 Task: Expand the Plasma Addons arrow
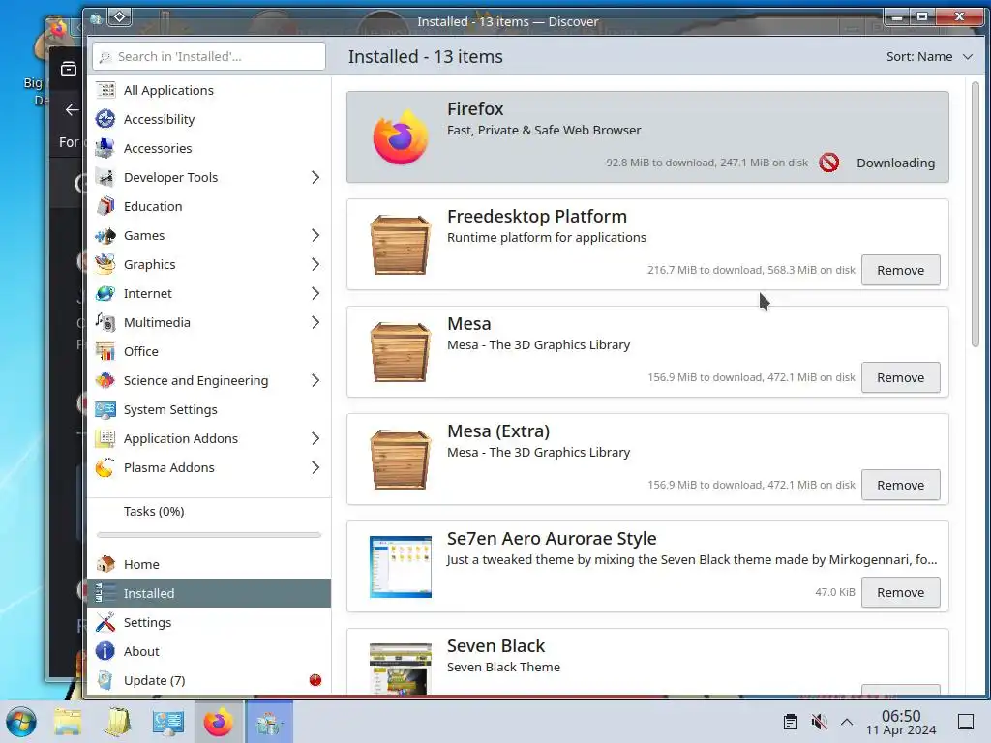(x=315, y=468)
